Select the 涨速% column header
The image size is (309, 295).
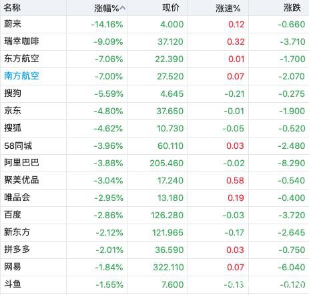[x=228, y=9]
